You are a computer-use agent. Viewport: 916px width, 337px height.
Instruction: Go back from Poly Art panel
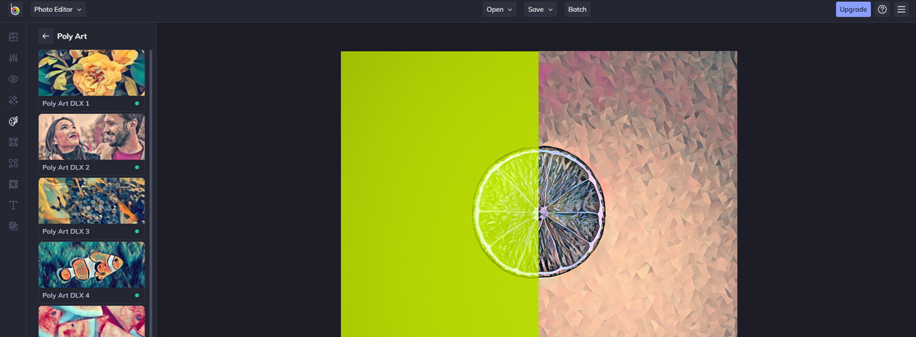click(x=46, y=36)
